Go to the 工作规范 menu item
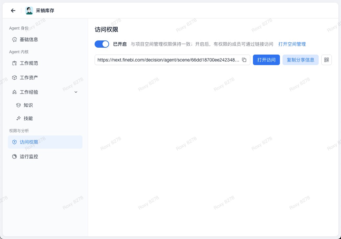341x239 pixels. (x=45, y=63)
